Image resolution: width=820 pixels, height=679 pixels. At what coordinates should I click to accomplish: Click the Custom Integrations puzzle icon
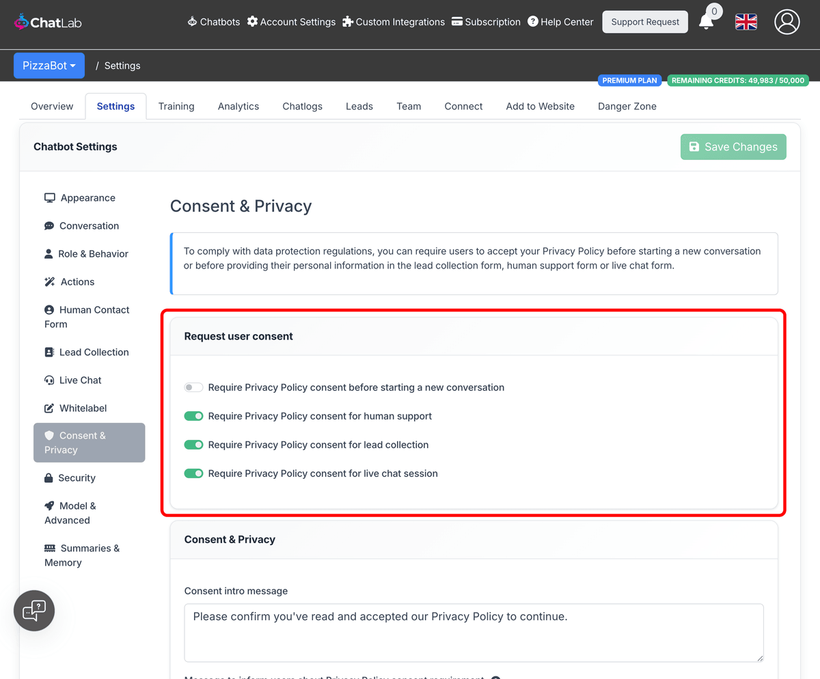click(348, 21)
